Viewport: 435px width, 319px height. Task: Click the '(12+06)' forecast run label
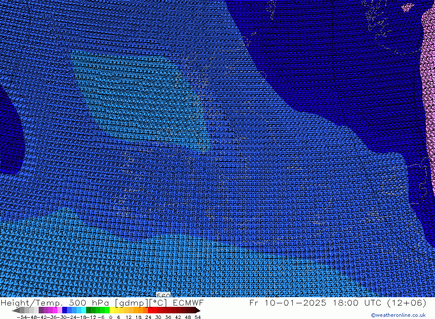(406, 302)
